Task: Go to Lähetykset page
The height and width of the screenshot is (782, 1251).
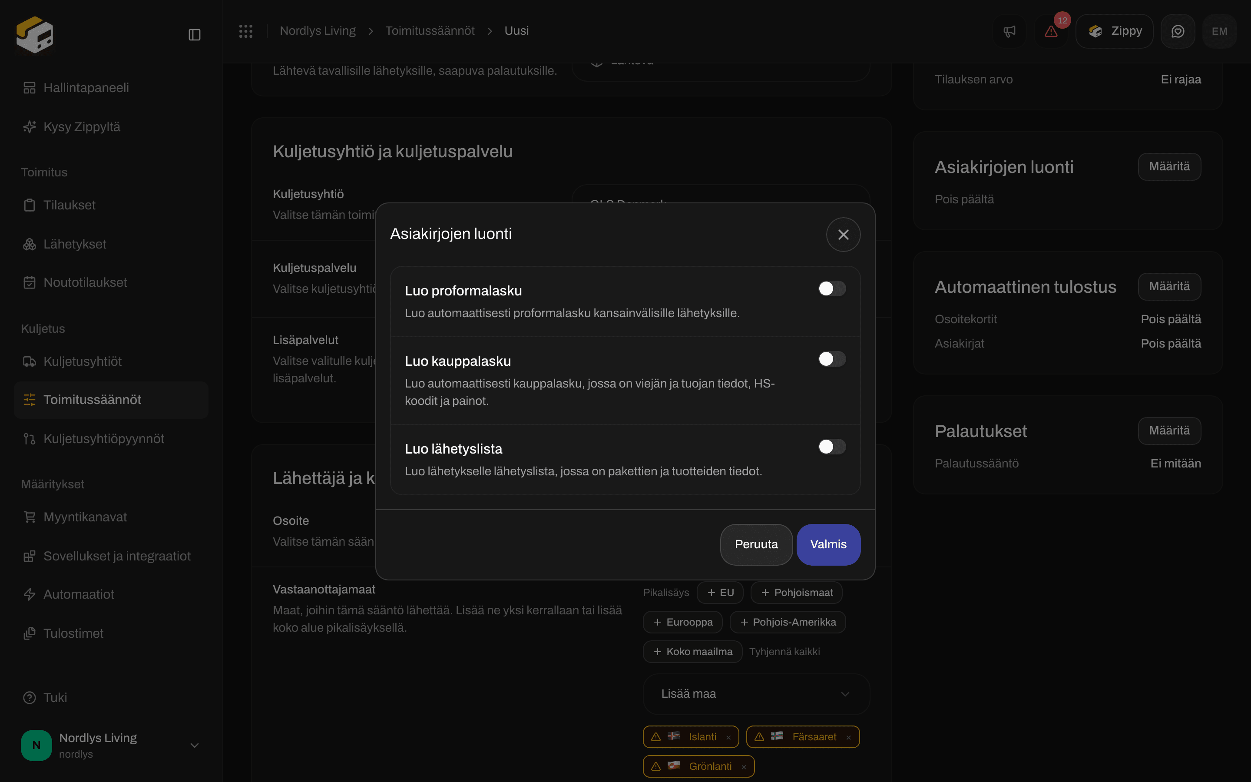Action: point(111,244)
